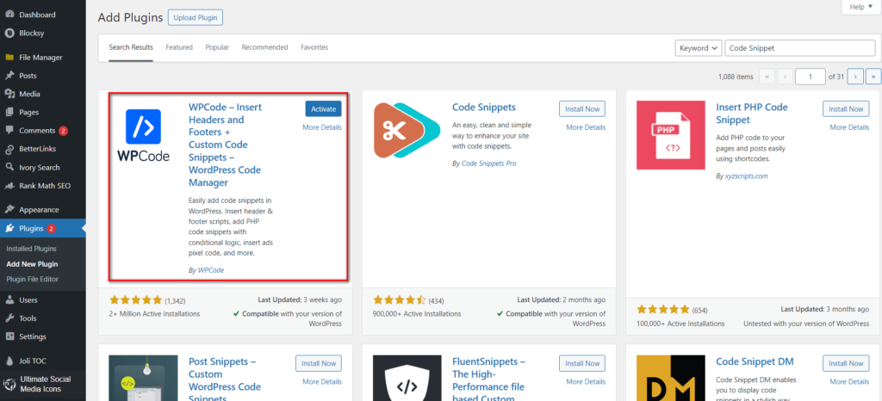Open Installed Plugins submenu item
882x401 pixels.
32,248
